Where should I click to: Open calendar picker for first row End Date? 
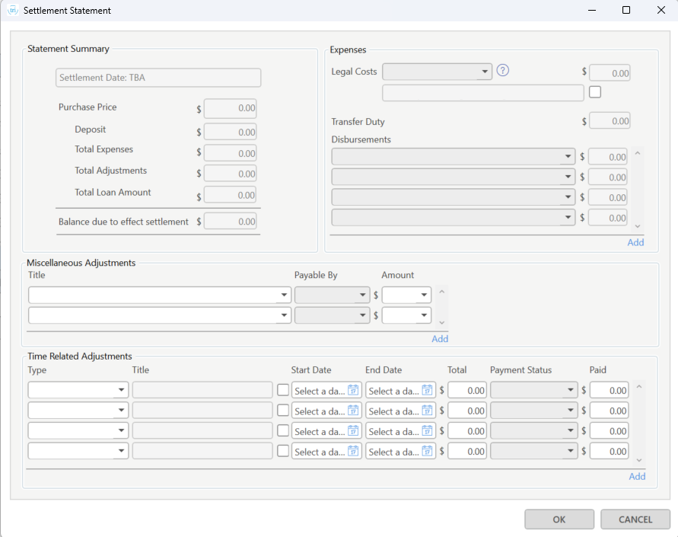pyautogui.click(x=428, y=390)
